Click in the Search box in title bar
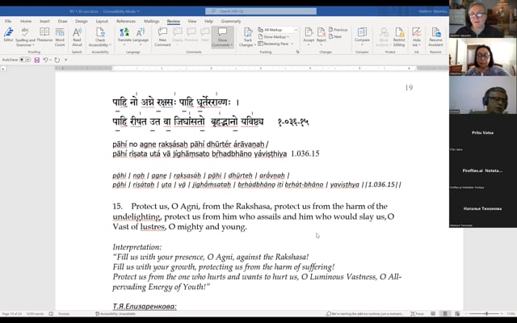Viewport: 517px width, 323px height. click(x=260, y=11)
